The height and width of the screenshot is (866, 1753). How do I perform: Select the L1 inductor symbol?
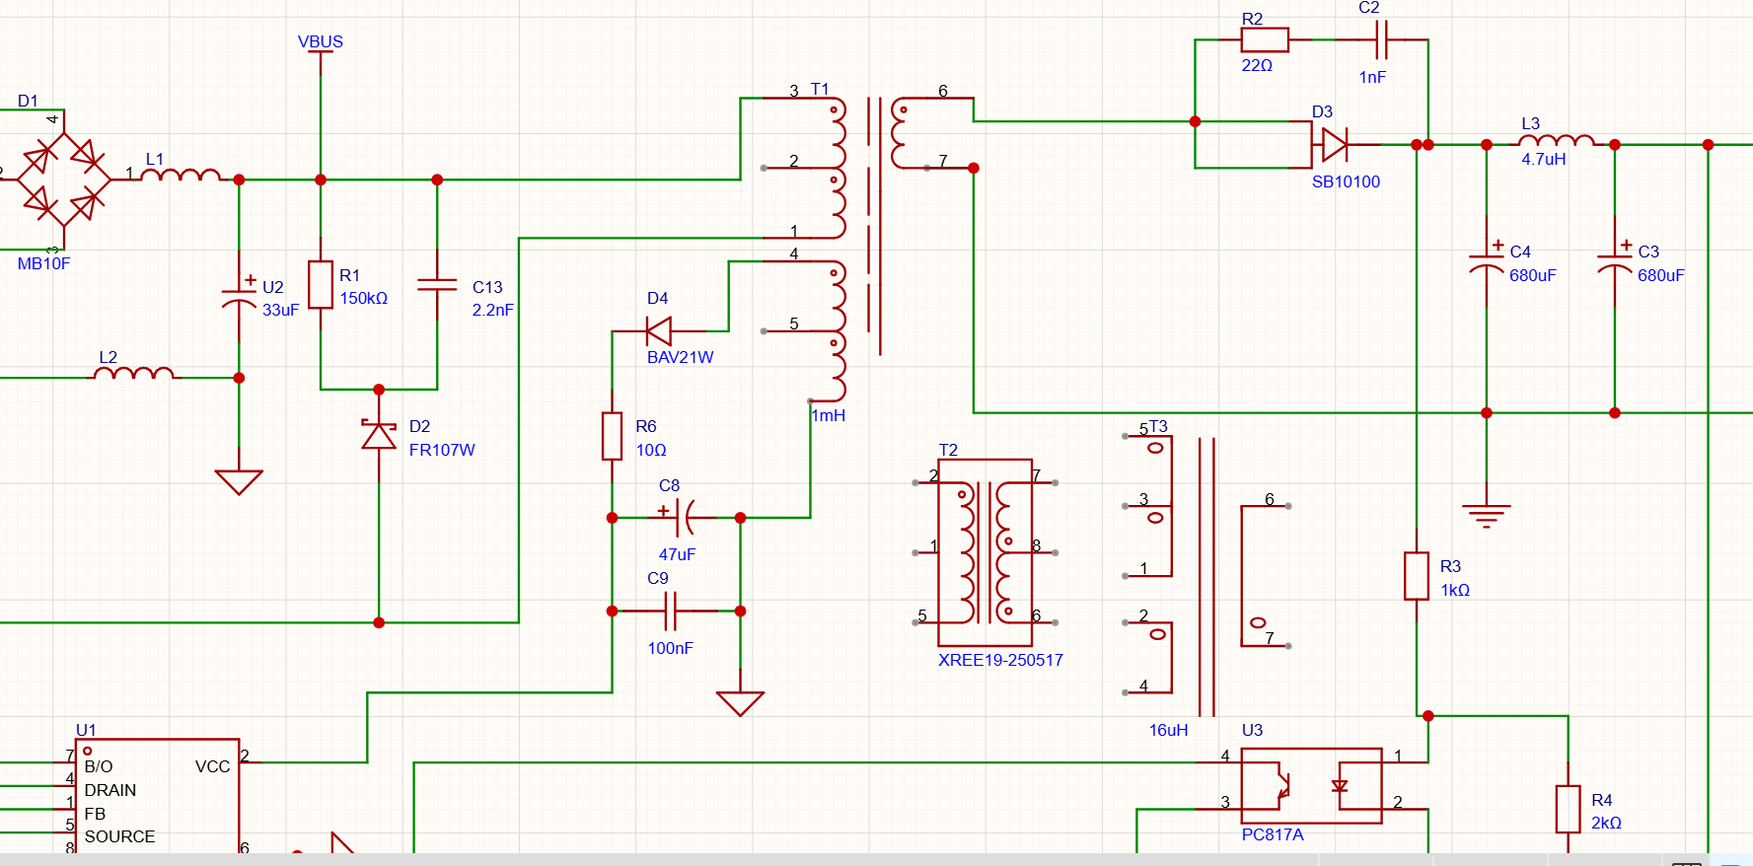click(x=181, y=176)
